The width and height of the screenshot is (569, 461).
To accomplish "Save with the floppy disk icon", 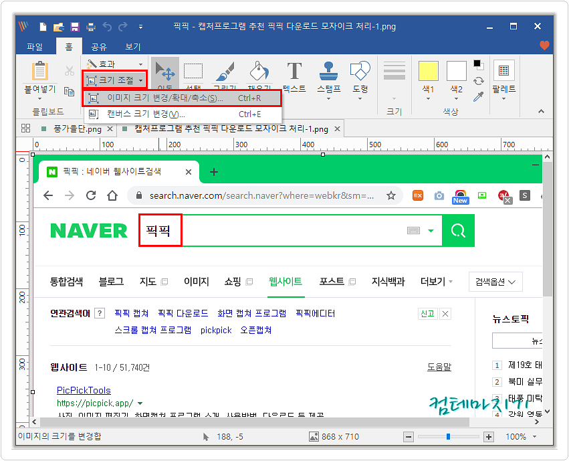I will coord(75,27).
